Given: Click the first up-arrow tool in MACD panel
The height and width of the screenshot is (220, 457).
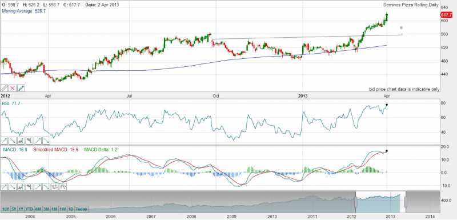Looking at the screenshot, I should tap(5, 187).
